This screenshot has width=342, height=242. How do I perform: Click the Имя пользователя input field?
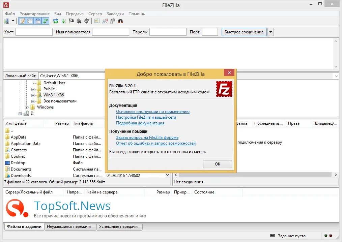[111, 32]
